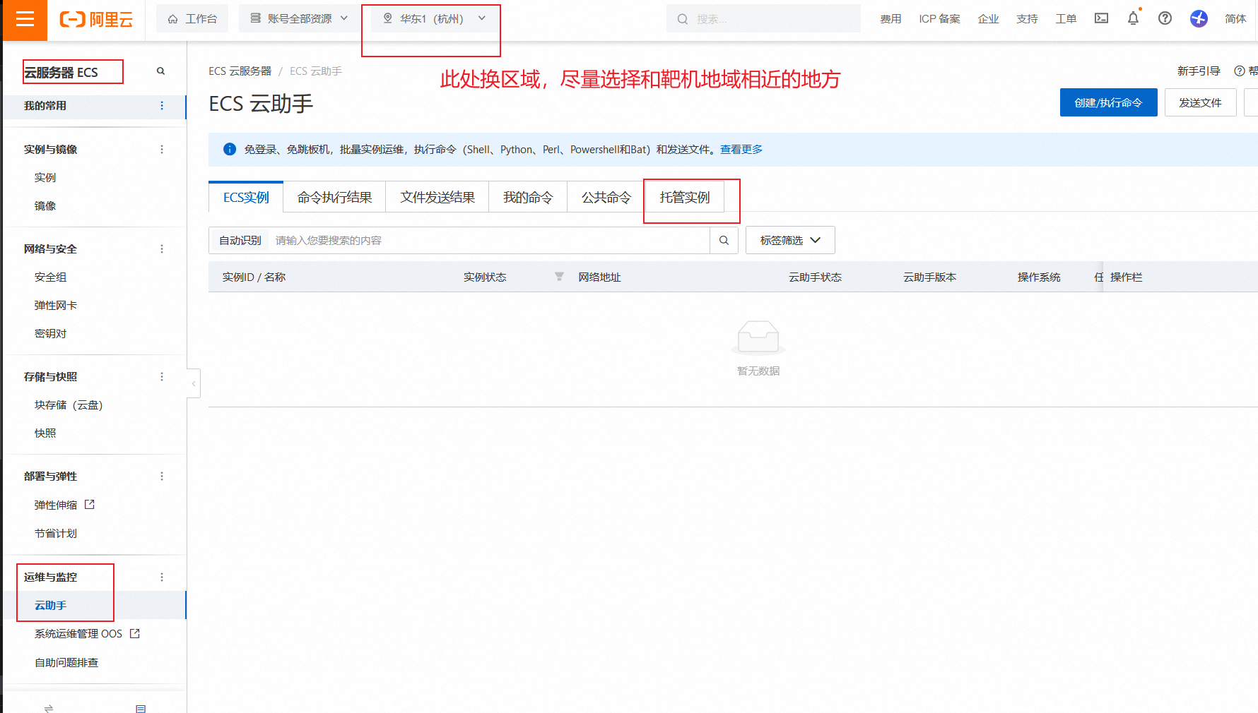Switch to the 命令执行结果 tab
1258x713 pixels.
(x=334, y=198)
